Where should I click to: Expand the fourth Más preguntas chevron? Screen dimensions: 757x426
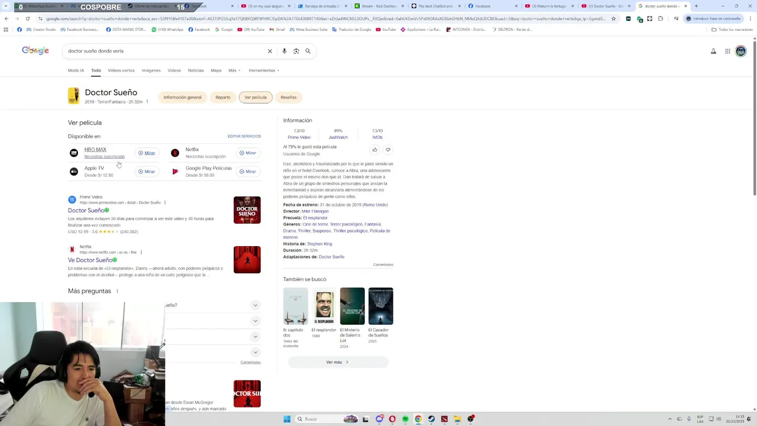click(255, 353)
